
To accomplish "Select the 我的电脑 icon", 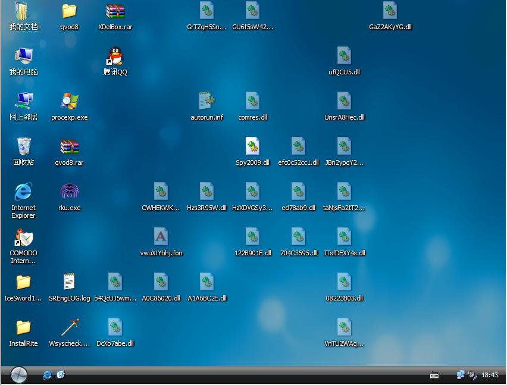I will click(x=23, y=57).
